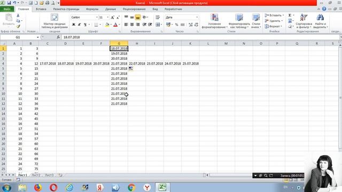Open borders dropdown arrow
The height and width of the screenshot is (192, 342).
pyautogui.click(x=100, y=25)
